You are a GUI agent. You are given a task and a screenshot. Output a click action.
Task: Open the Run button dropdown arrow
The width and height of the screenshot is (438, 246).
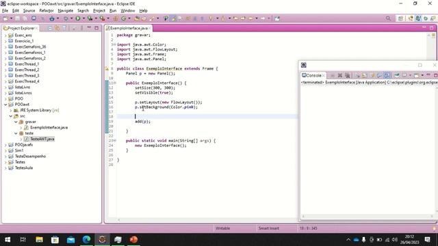(x=83, y=18)
